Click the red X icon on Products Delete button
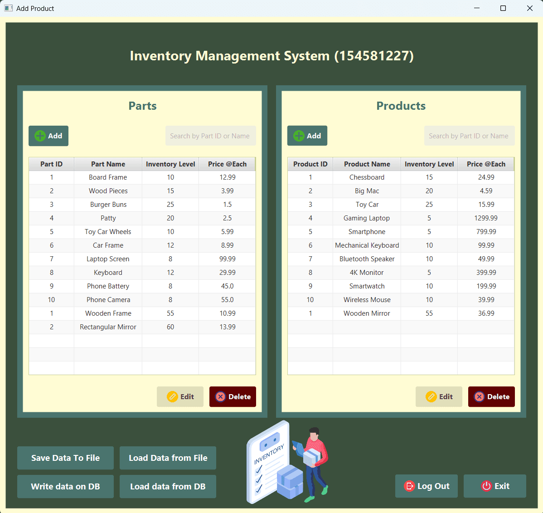 (480, 396)
